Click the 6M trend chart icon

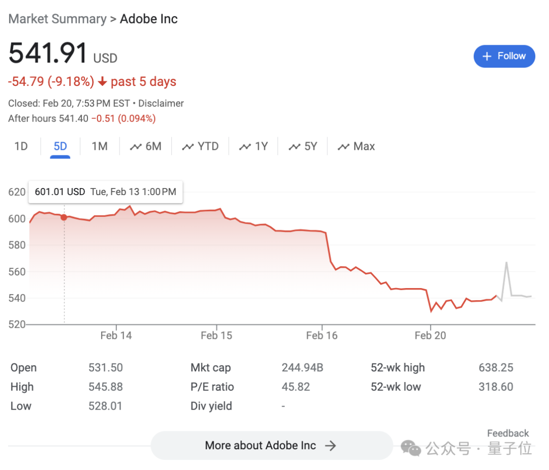pyautogui.click(x=136, y=147)
